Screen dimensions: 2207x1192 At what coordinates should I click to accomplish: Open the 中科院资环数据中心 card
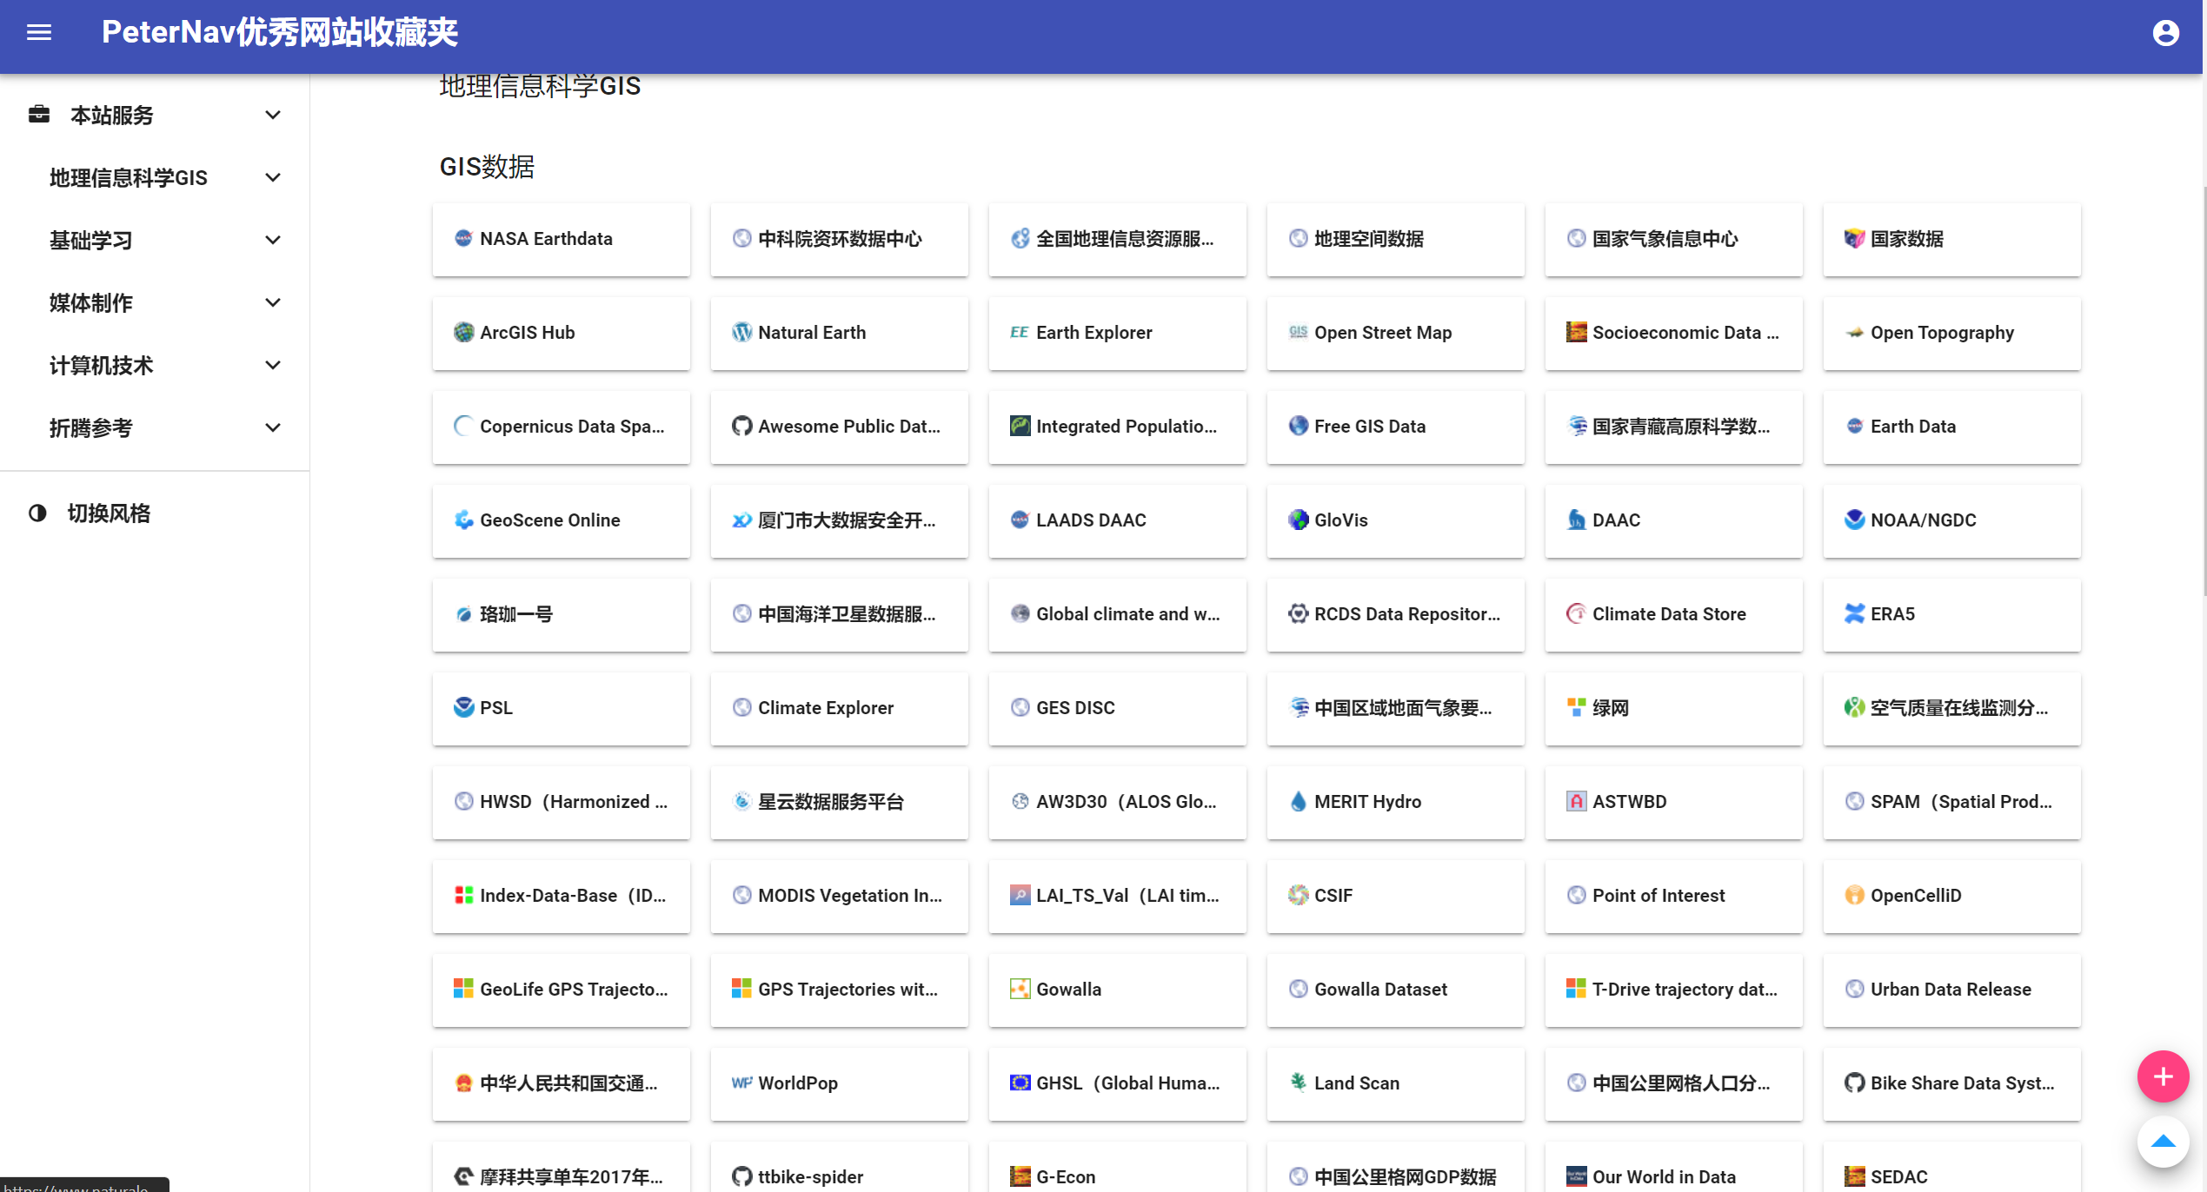click(x=839, y=239)
